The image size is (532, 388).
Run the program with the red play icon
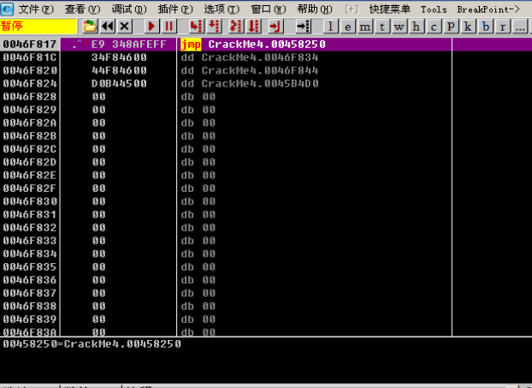(x=152, y=26)
